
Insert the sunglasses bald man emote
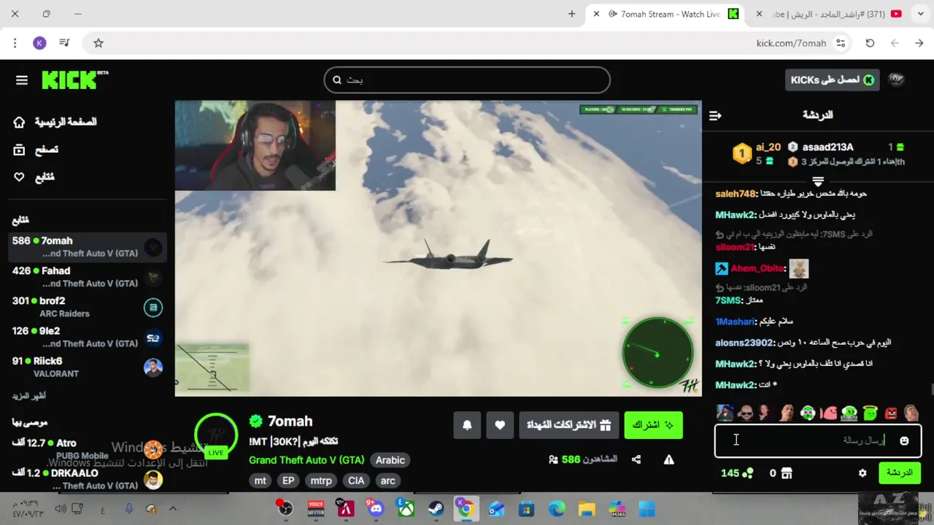click(x=745, y=413)
